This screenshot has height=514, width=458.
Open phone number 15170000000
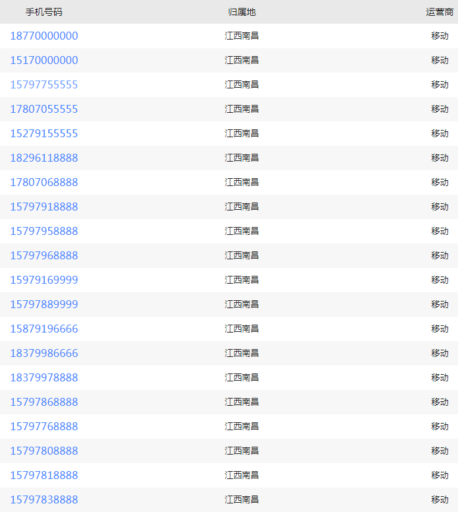coord(44,60)
